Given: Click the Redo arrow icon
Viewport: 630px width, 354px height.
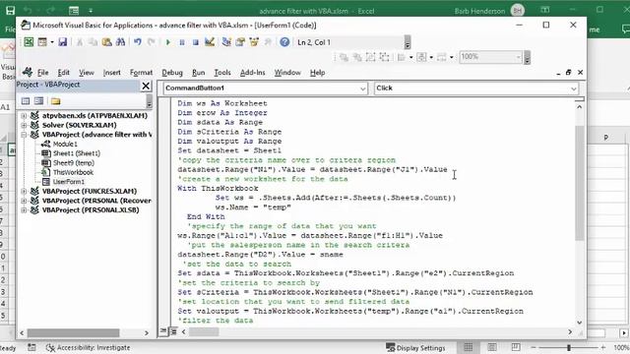Looking at the screenshot, I should pyautogui.click(x=151, y=42).
